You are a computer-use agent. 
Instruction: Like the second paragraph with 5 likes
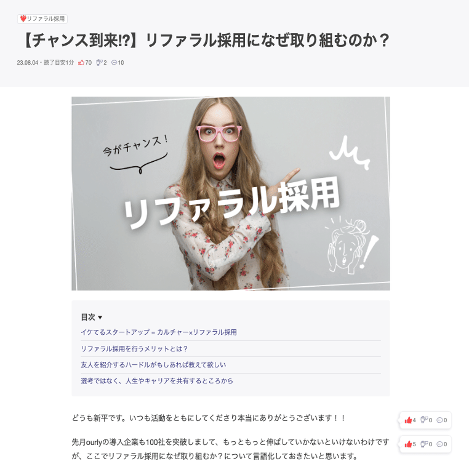(x=408, y=444)
